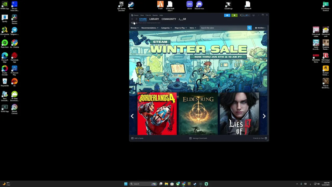332x187 pixels.
Task: Open Friends & Chat
Action: [260, 138]
